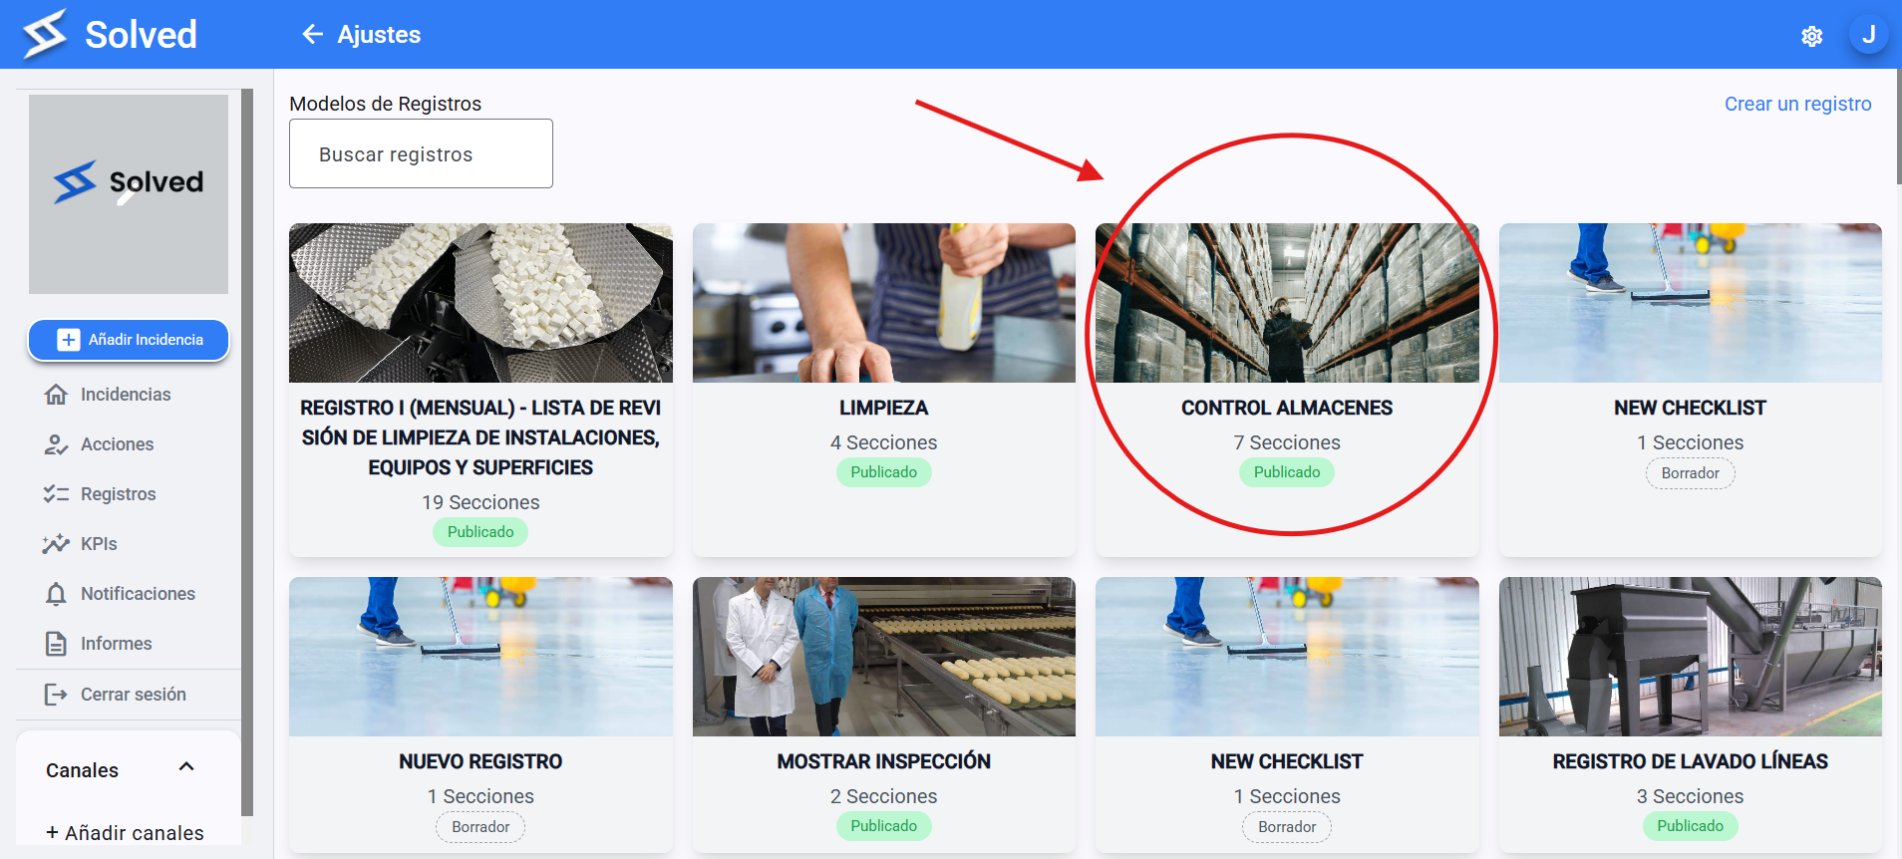Collapse the Canales section chevron
The width and height of the screenshot is (1902, 859).
tap(186, 767)
